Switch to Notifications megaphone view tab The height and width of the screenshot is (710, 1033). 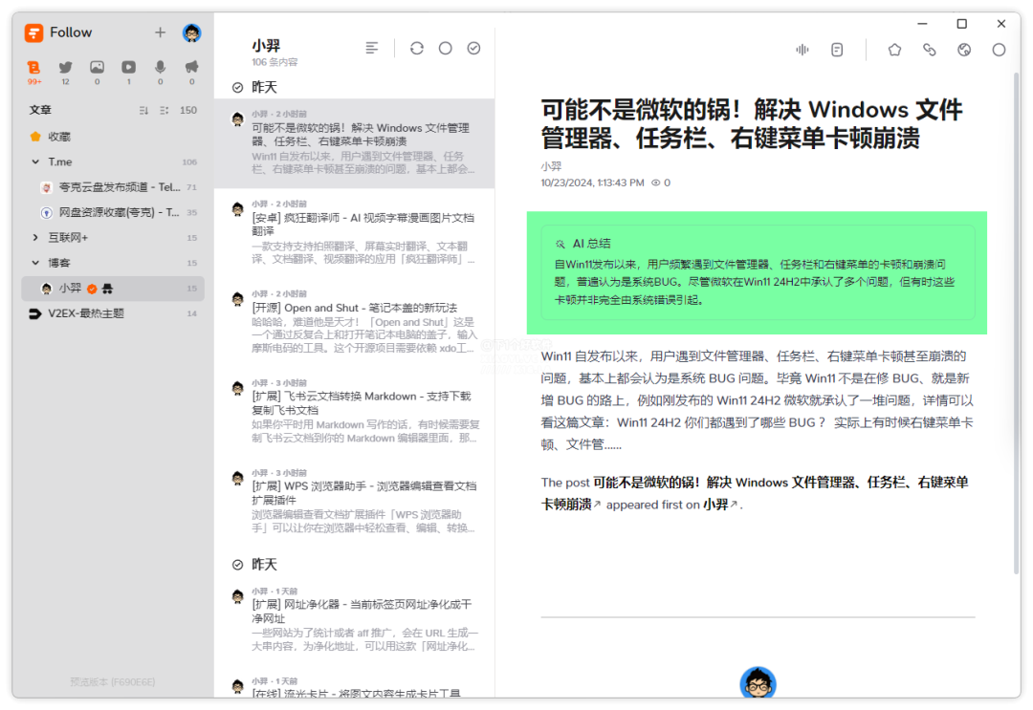(191, 72)
